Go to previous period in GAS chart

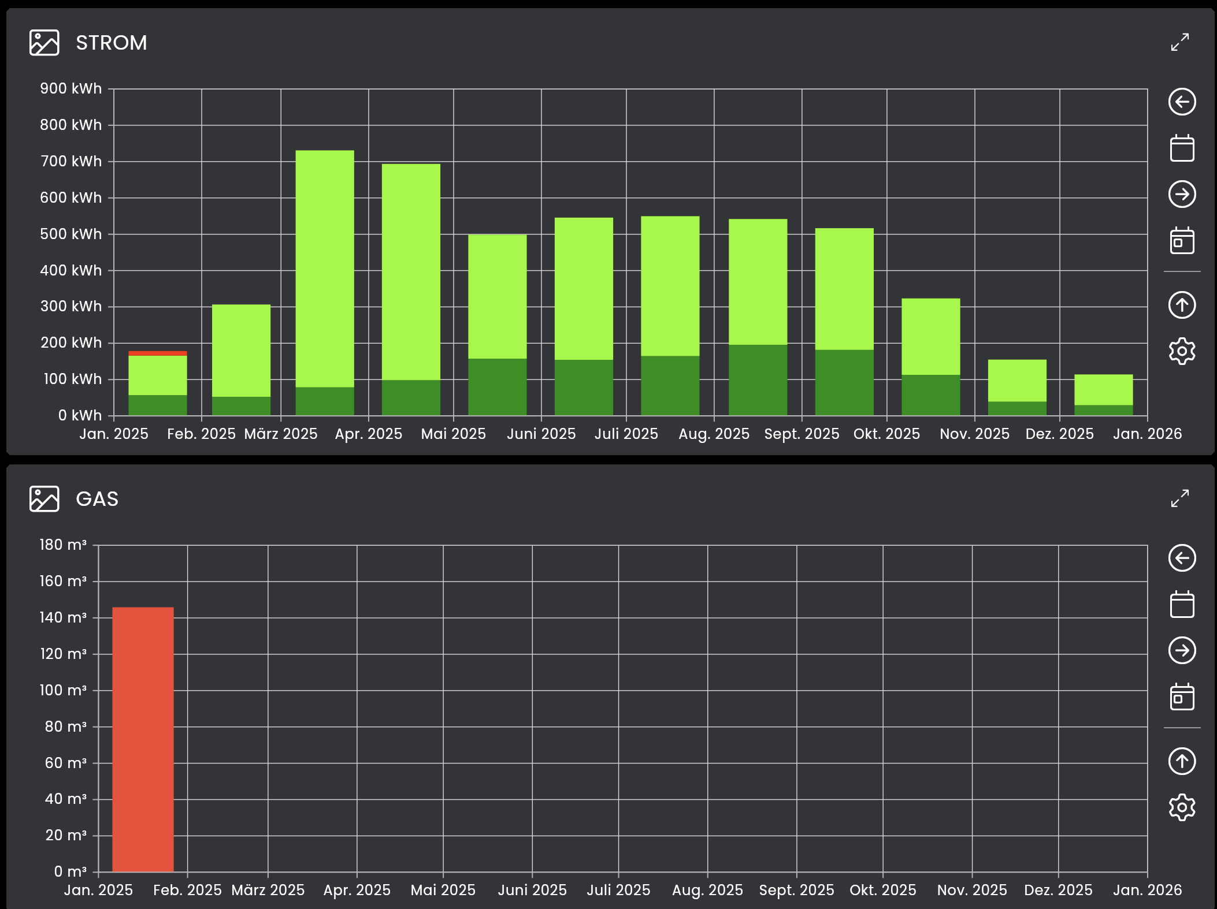[1182, 558]
